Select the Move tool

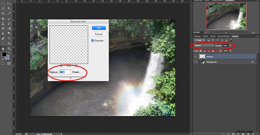coord(9,4)
